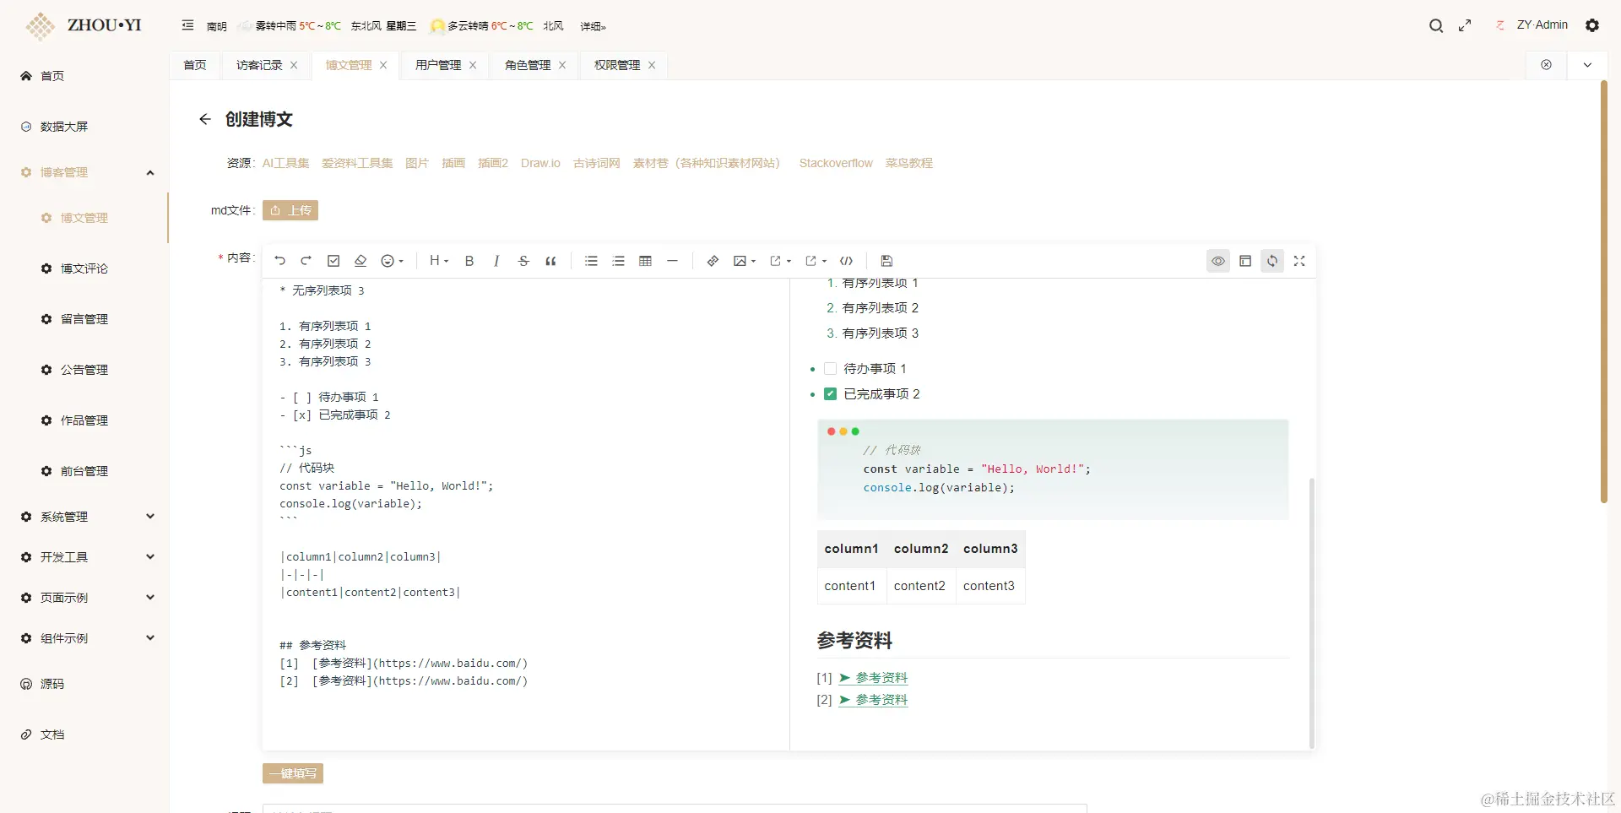Image resolution: width=1621 pixels, height=813 pixels.
Task: Close the 权限管理 tab
Action: pyautogui.click(x=652, y=65)
